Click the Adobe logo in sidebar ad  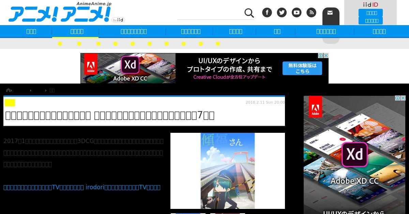pyautogui.click(x=315, y=107)
